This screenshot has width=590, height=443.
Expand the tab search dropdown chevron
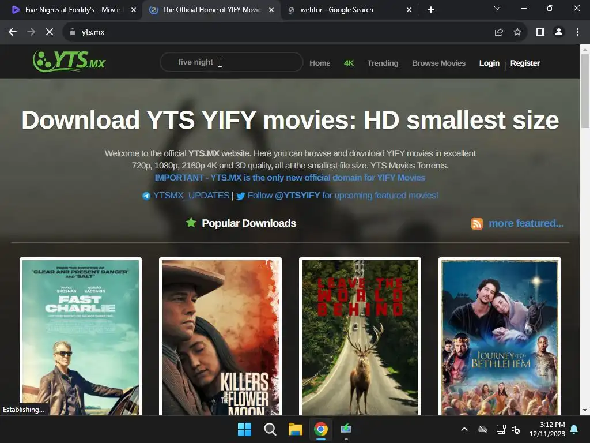click(x=497, y=8)
